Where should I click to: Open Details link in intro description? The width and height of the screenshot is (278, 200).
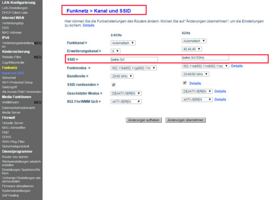coord(89,25)
